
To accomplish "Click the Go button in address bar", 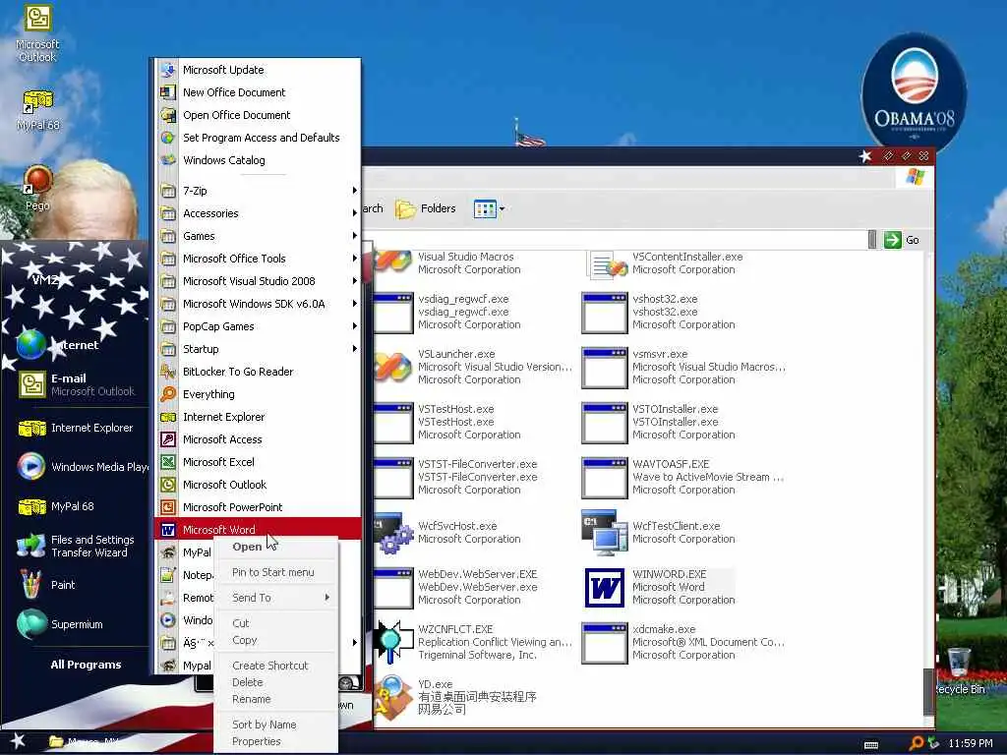I will tap(903, 240).
